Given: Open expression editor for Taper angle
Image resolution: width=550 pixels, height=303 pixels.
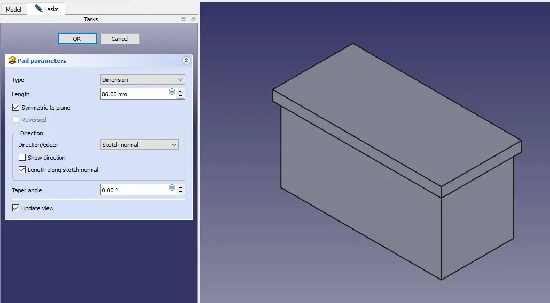Looking at the screenshot, I should click(x=172, y=187).
